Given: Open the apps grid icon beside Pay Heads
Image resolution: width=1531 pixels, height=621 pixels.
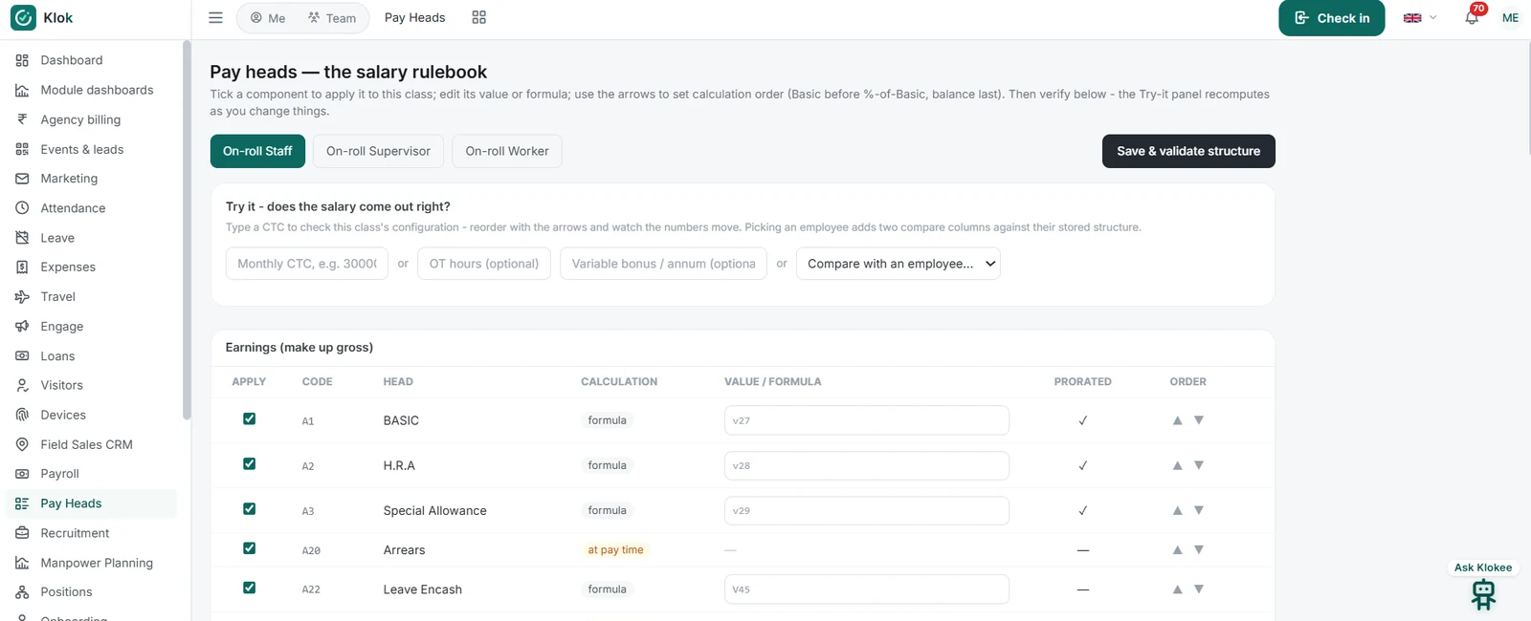Looking at the screenshot, I should 479,18.
